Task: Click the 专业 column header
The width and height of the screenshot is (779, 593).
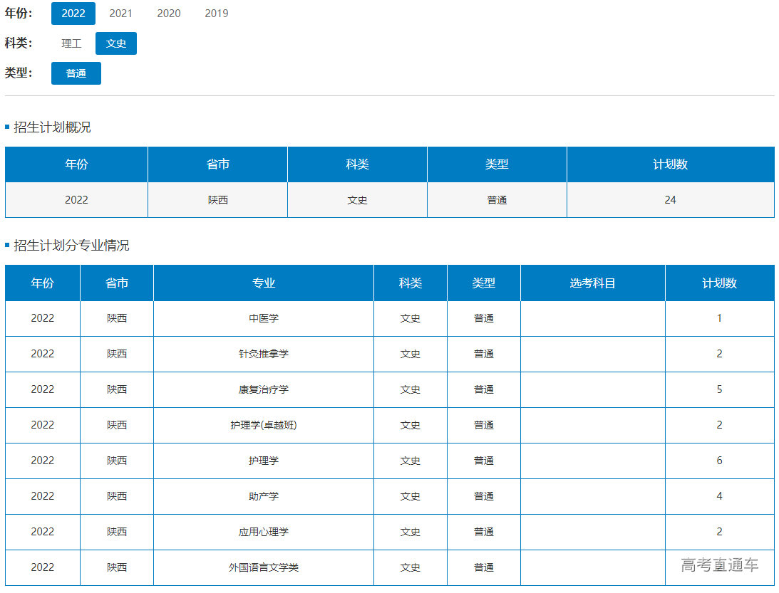Action: (264, 283)
